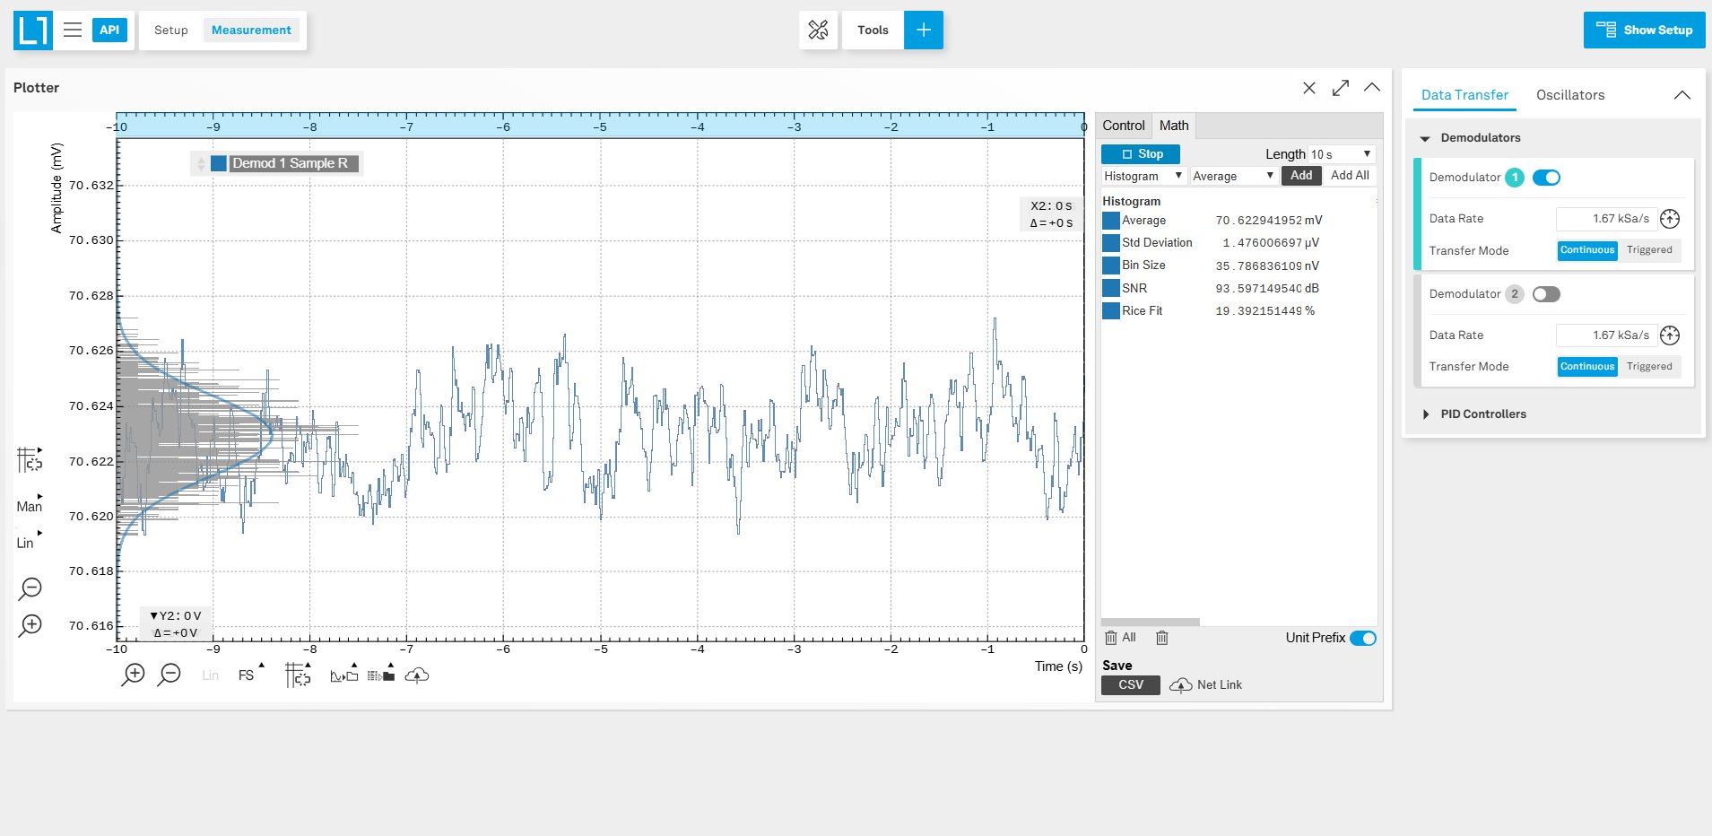The height and width of the screenshot is (836, 1712).
Task: Click the Stop button
Action: (x=1141, y=154)
